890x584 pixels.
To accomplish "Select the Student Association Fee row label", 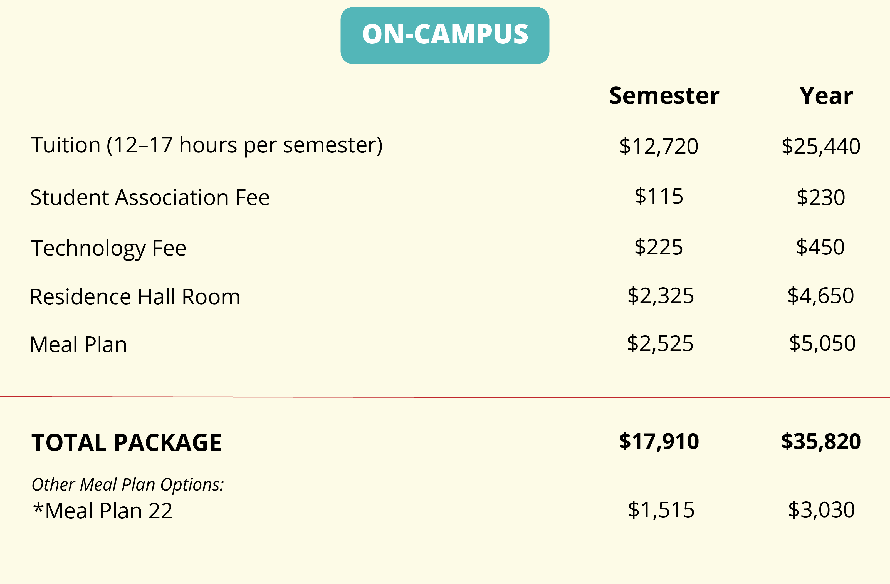I will (150, 197).
